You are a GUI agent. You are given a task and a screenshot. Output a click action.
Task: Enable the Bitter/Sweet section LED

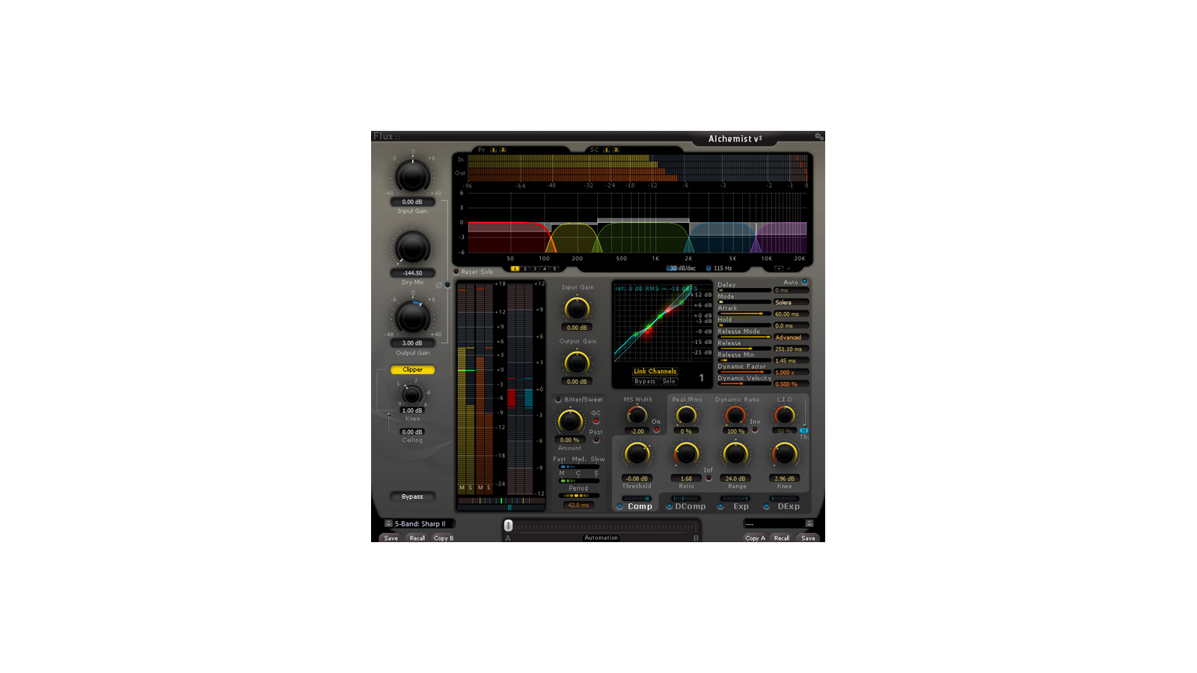point(558,399)
